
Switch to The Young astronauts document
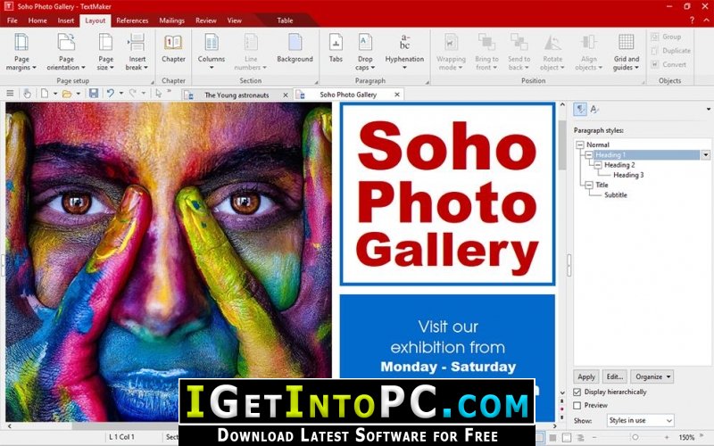point(237,95)
